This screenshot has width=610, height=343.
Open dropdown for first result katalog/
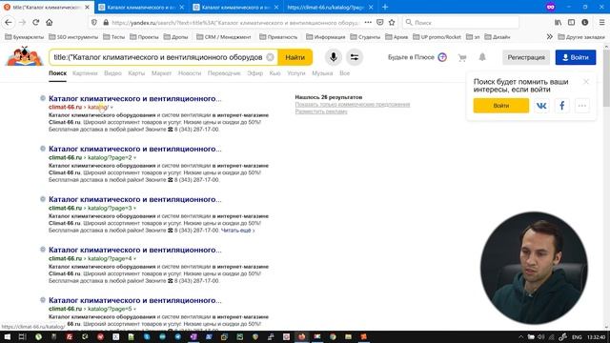[x=112, y=108]
